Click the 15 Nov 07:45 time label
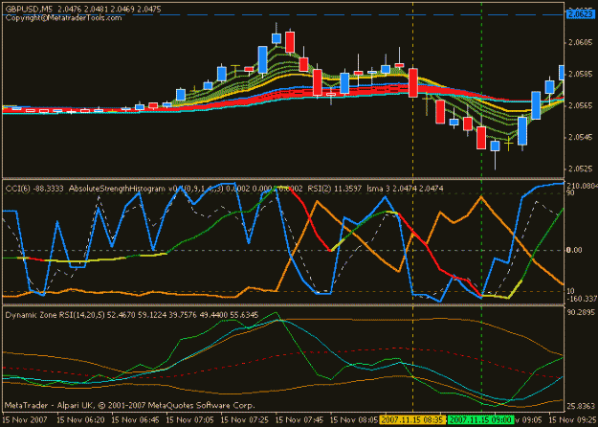Image resolution: width=598 pixels, height=427 pixels. tap(299, 420)
